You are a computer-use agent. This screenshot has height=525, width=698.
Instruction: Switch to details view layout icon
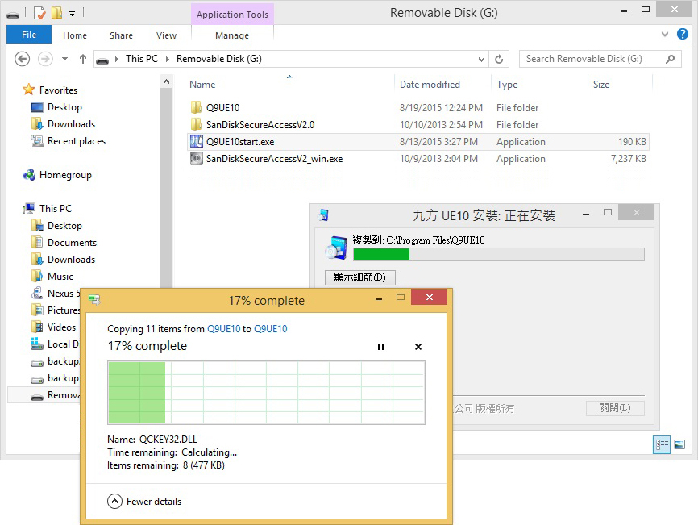(x=662, y=444)
